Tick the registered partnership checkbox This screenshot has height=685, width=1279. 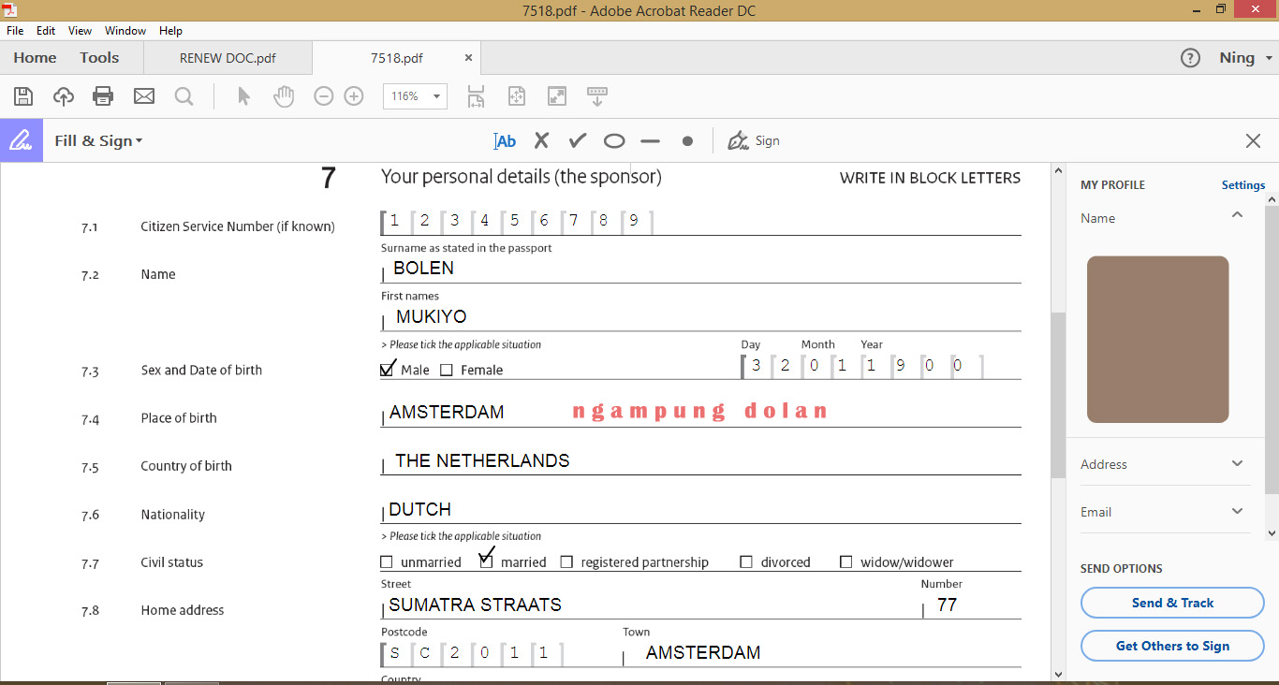566,562
